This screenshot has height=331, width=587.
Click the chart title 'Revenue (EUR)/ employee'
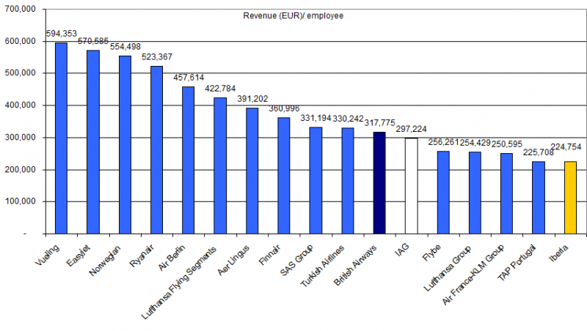(293, 15)
